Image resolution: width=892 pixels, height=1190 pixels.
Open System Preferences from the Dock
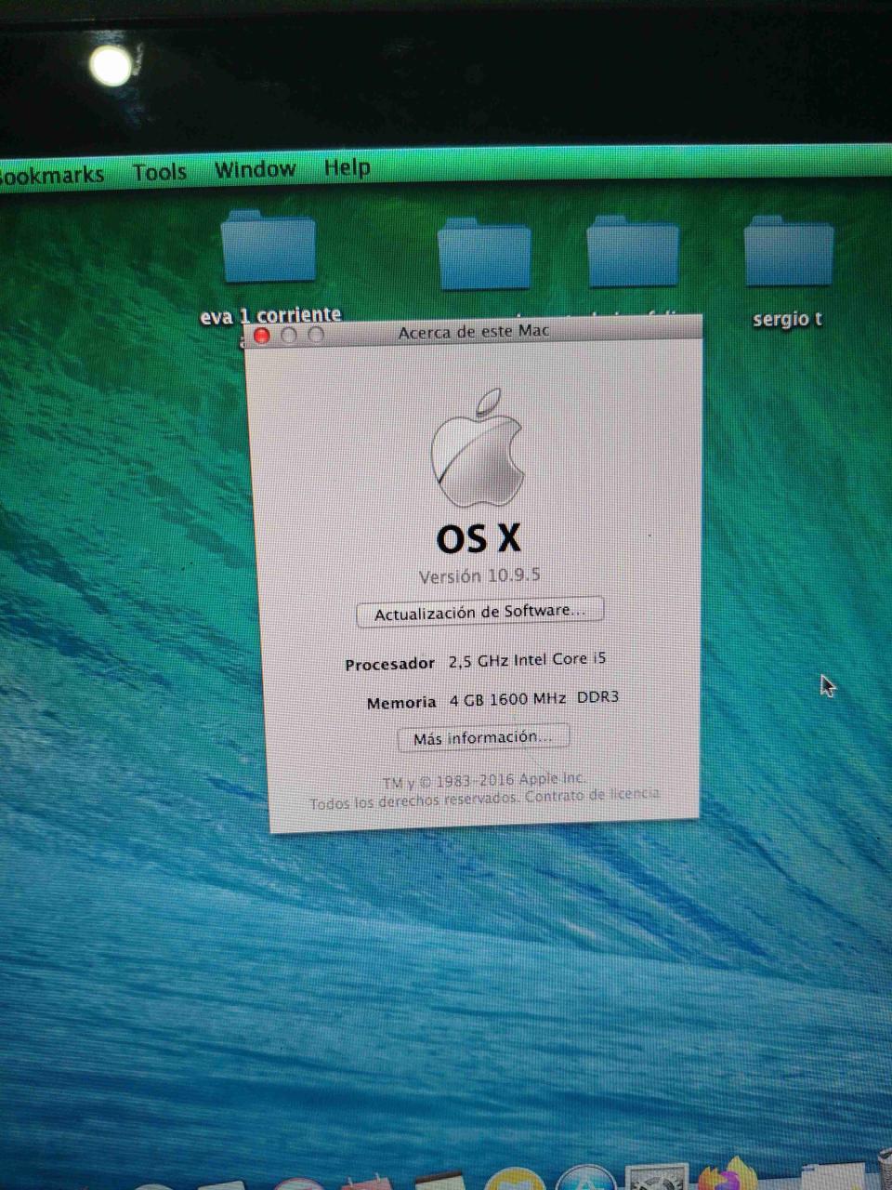[x=656, y=1177]
